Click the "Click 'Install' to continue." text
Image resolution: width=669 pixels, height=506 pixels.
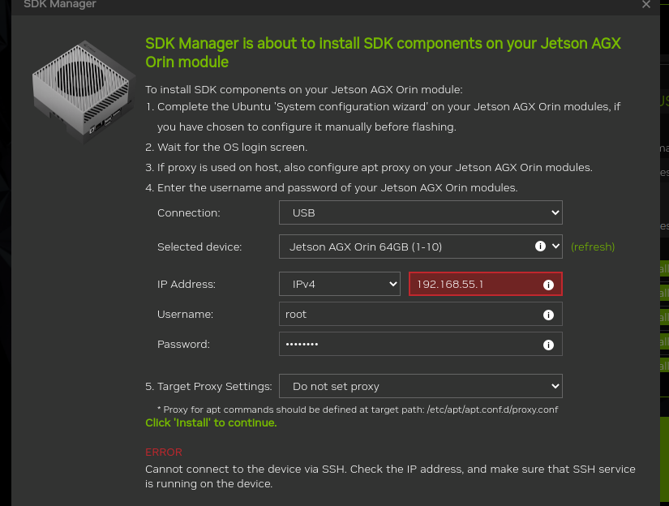(211, 422)
